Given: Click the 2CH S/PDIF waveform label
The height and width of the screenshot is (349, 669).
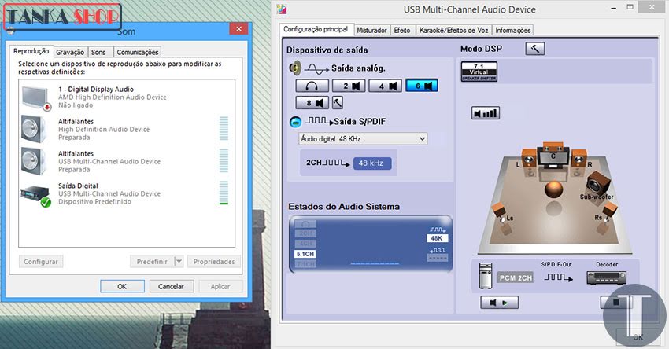Looking at the screenshot, I should (x=327, y=163).
